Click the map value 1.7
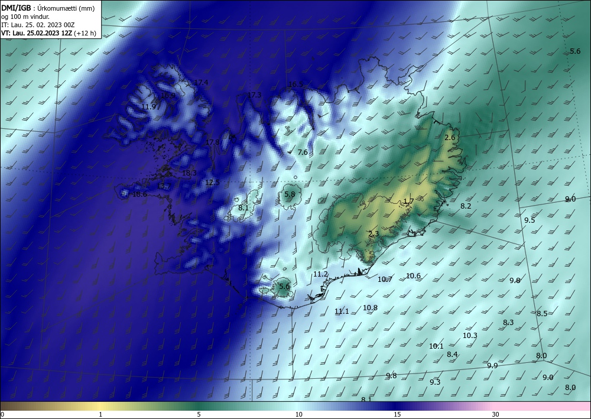Screen dimensions: 591x419 click(x=408, y=201)
